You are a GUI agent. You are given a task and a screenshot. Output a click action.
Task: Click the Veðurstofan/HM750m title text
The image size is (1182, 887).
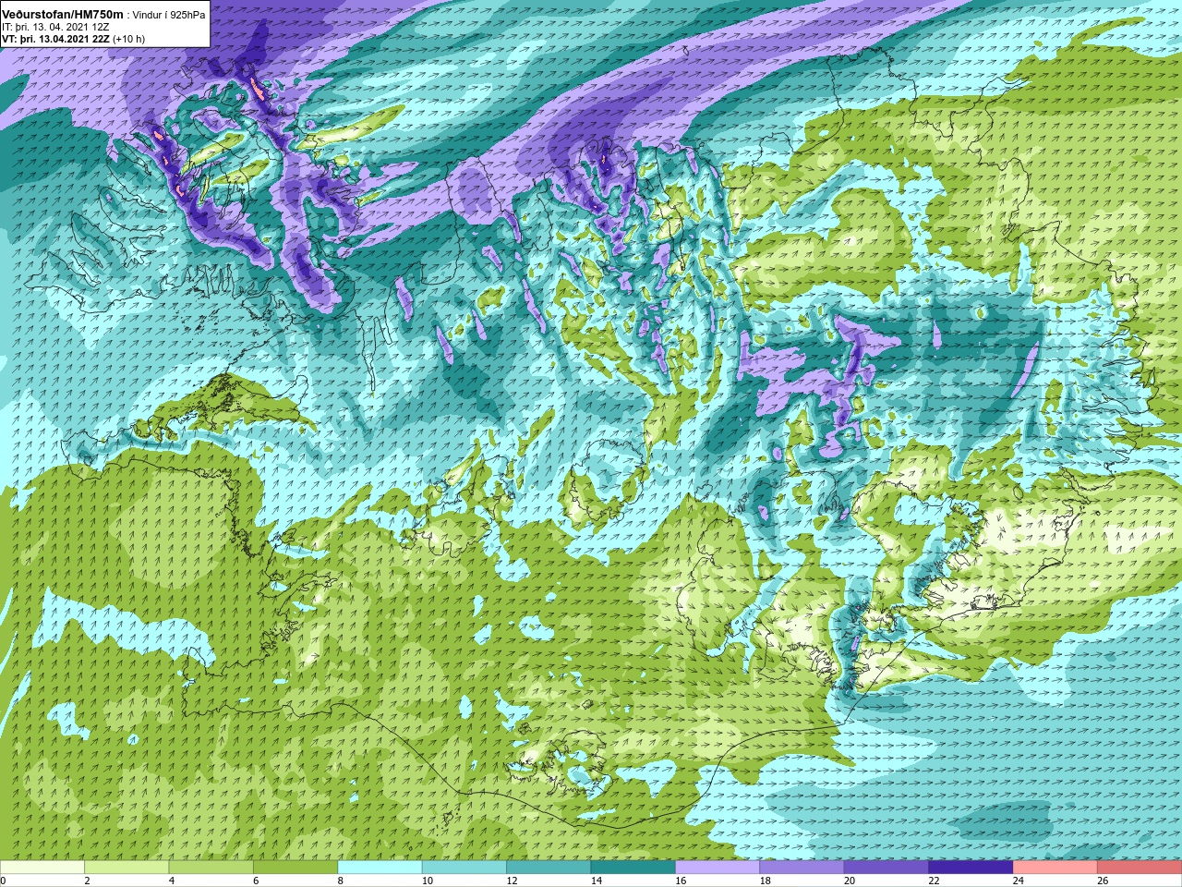coord(63,15)
